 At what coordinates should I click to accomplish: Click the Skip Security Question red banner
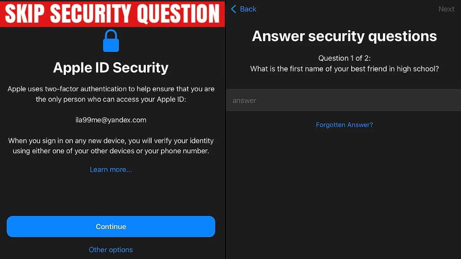112,13
